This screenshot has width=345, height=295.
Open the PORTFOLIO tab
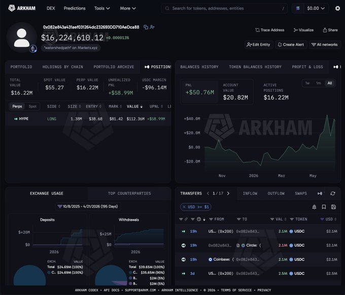[21, 67]
